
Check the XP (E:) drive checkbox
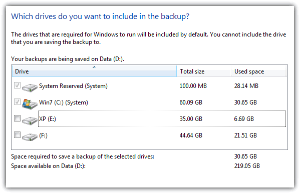(17, 118)
